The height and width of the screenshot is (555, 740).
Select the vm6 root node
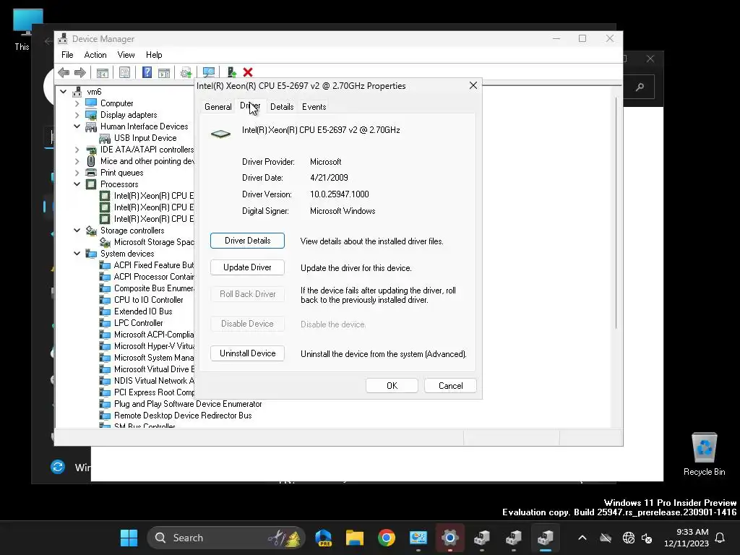94,92
